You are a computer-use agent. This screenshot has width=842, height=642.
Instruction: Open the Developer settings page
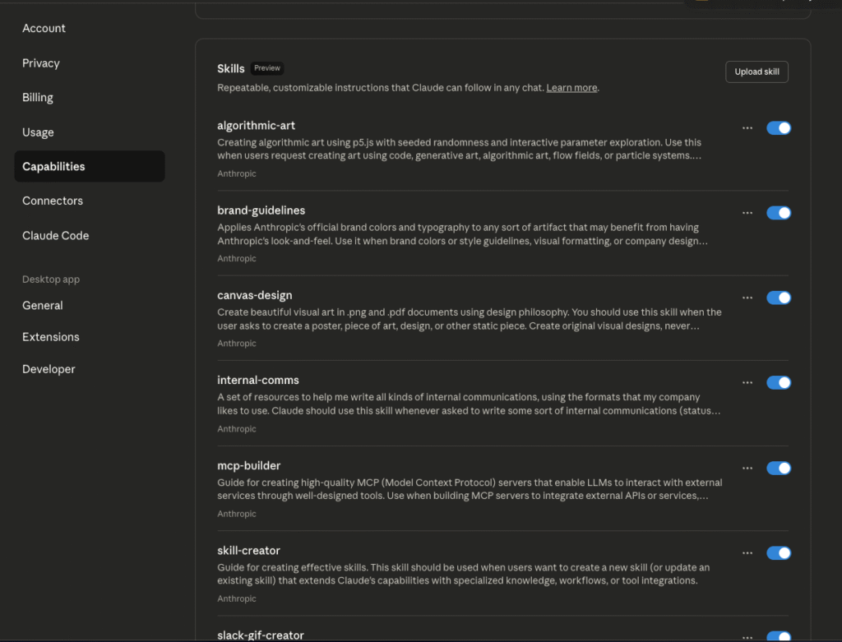pyautogui.click(x=49, y=369)
